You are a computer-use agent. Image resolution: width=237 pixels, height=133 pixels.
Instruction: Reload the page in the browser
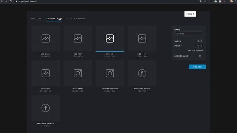click(11, 1)
